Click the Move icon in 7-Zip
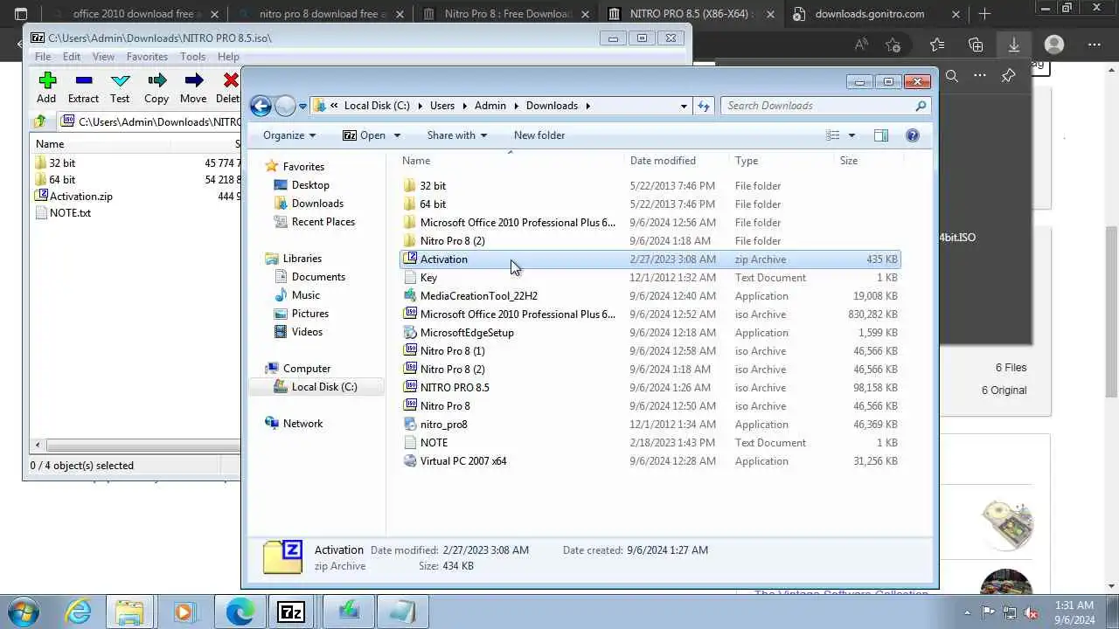1119x629 pixels. coord(193,81)
